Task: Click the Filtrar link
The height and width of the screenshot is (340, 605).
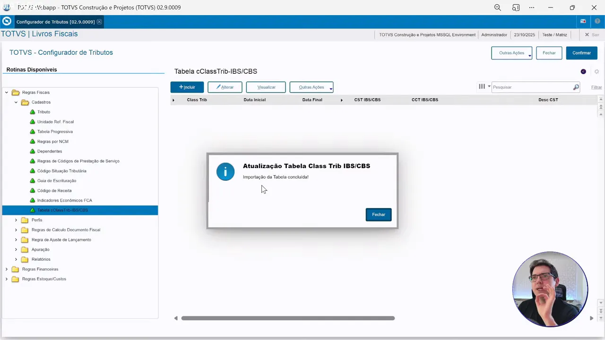Action: click(x=596, y=87)
